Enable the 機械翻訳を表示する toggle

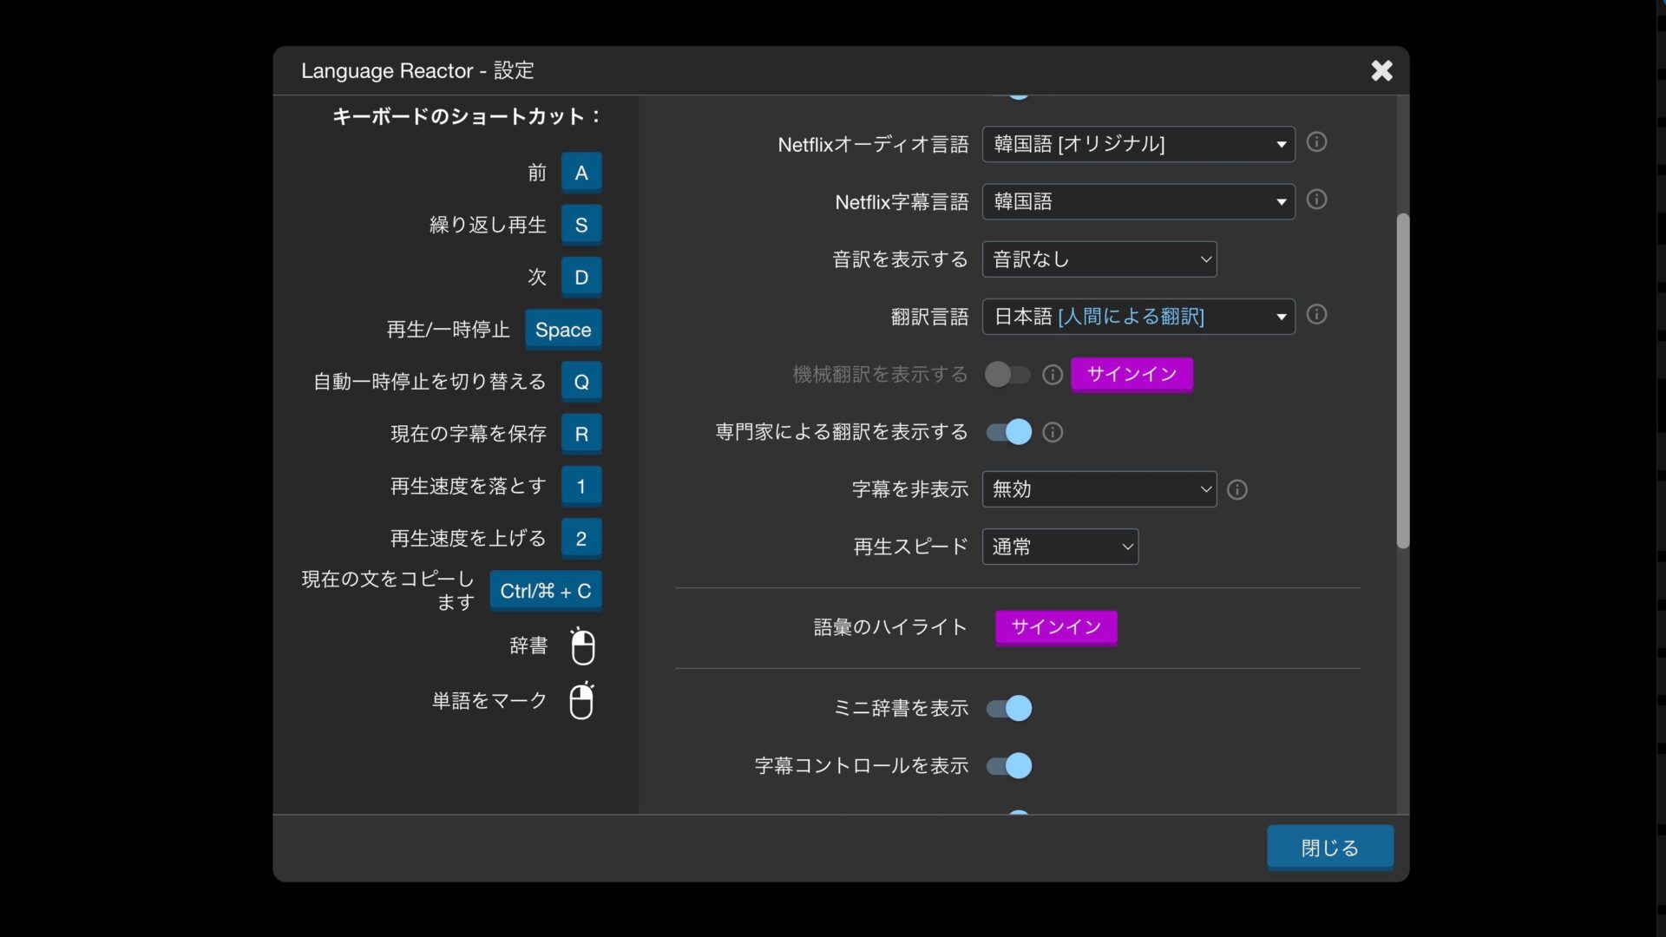click(1007, 374)
